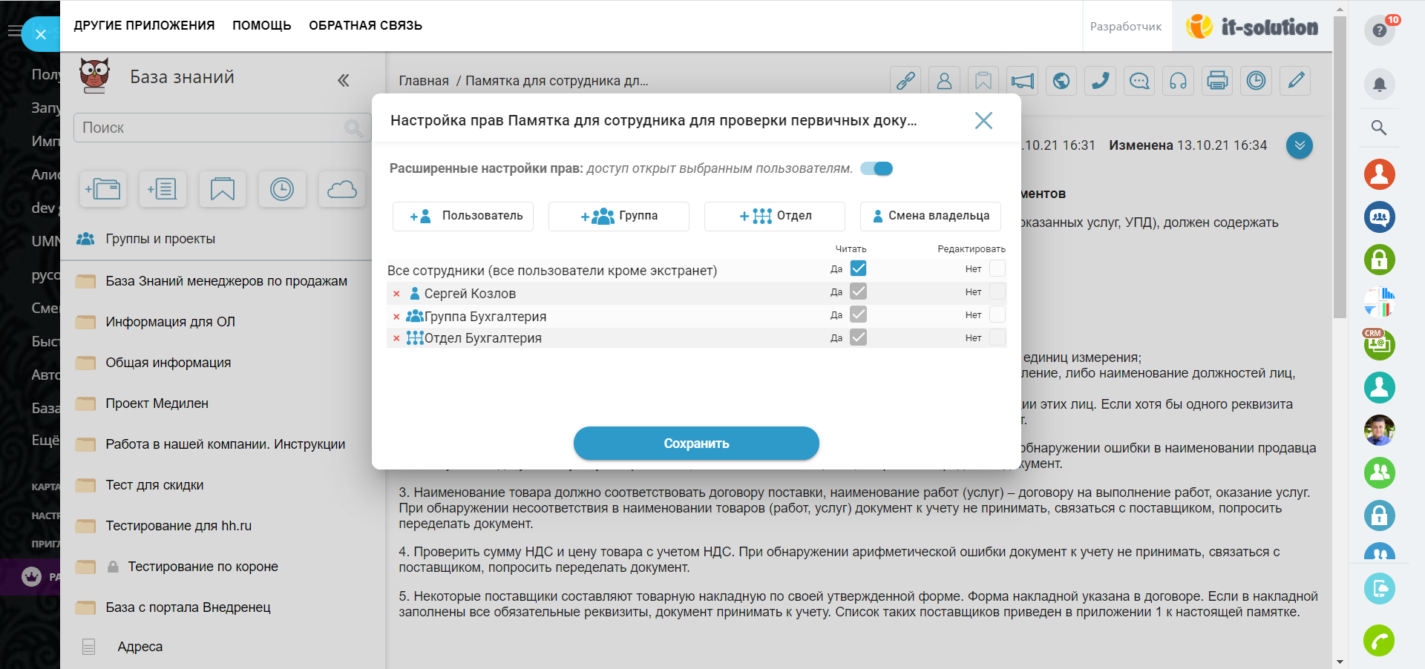
Task: Toggle Читать checkbox for Сергей Козлов
Action: pos(859,291)
